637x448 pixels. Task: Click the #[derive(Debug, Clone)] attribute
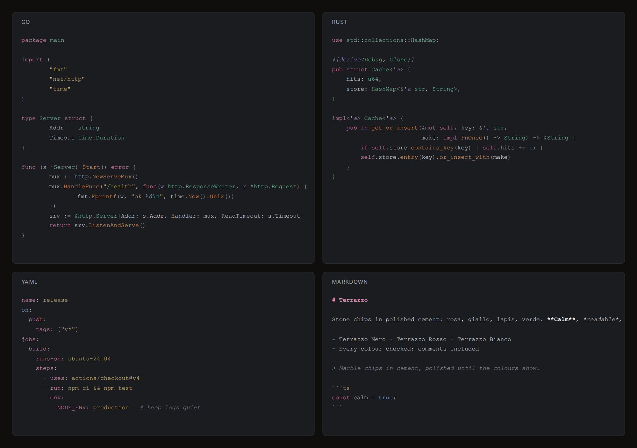[373, 60]
